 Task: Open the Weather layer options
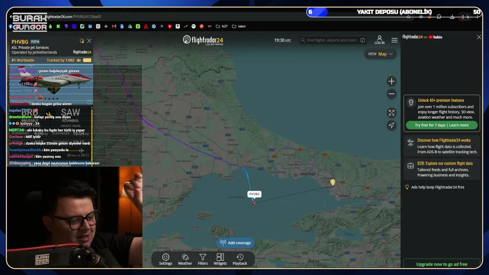click(185, 259)
